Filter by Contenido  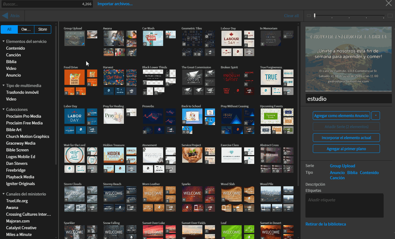point(16,48)
